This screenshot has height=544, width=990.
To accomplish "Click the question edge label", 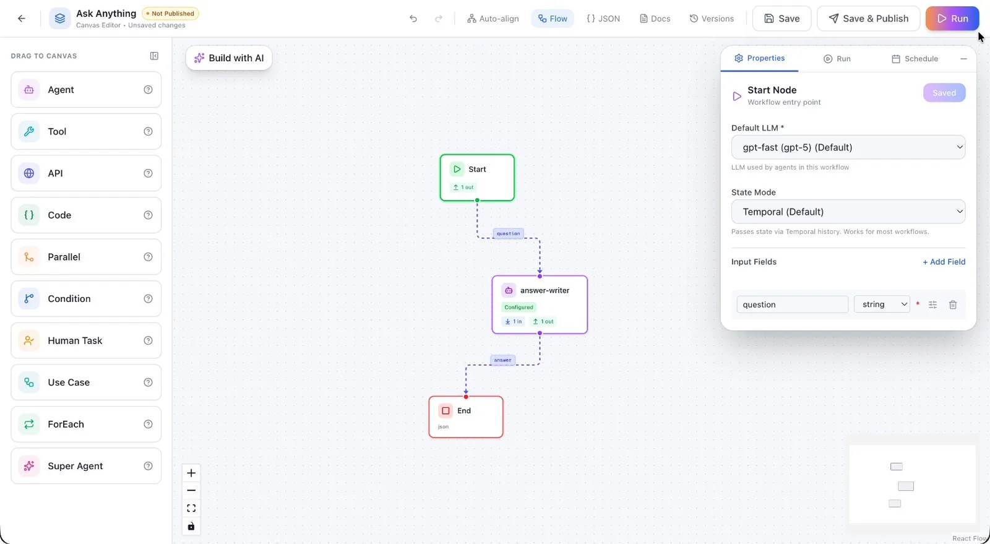I will point(509,234).
